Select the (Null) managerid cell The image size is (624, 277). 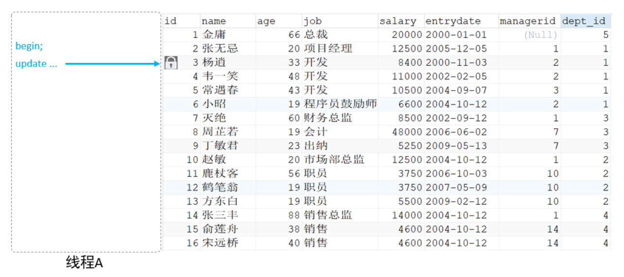tap(540, 35)
